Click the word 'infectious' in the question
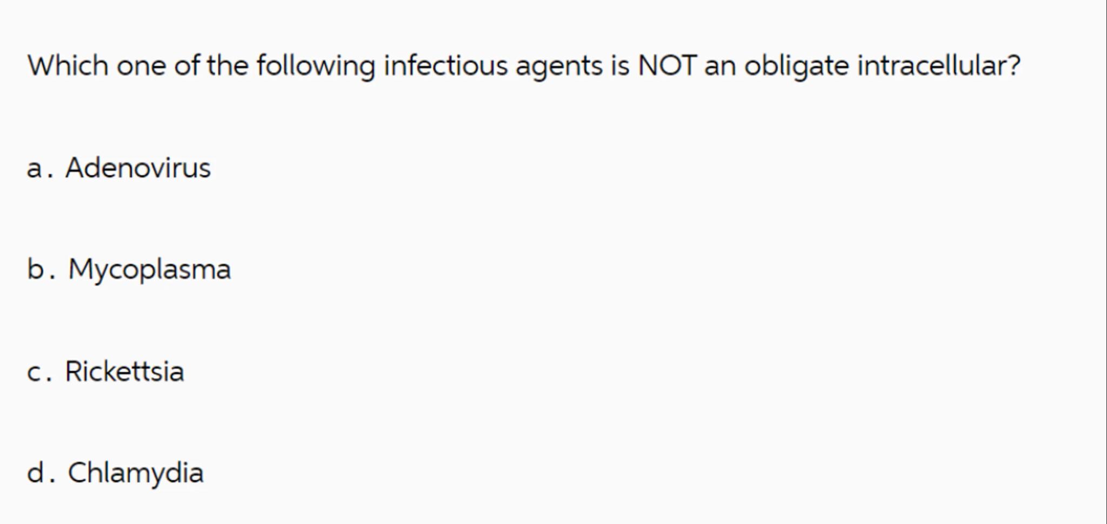Image resolution: width=1107 pixels, height=524 pixels. pyautogui.click(x=446, y=65)
